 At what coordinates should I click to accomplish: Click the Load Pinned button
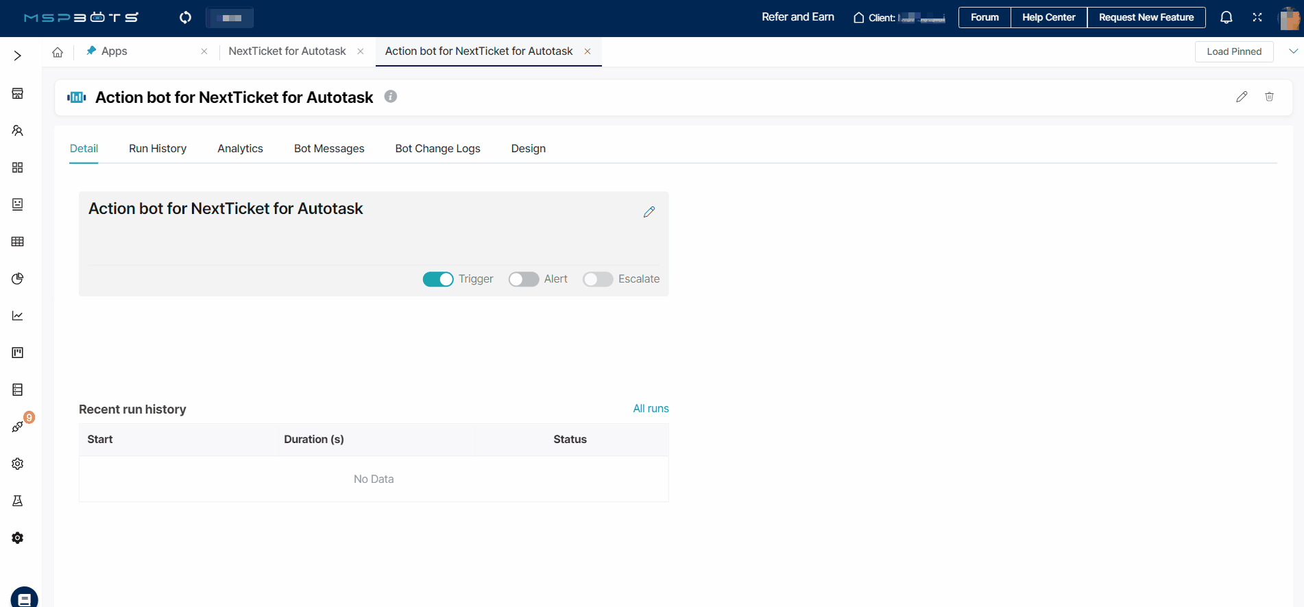pyautogui.click(x=1233, y=51)
